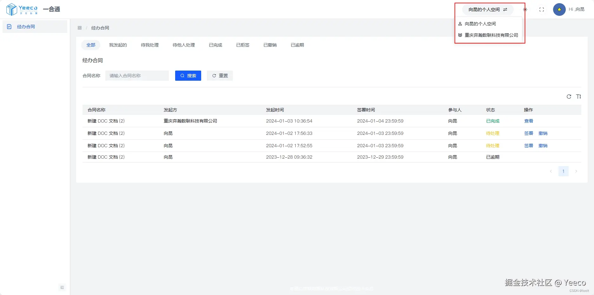The height and width of the screenshot is (295, 594).
Task: Select 向昆的个人空间 in the dropdown list
Action: pyautogui.click(x=489, y=24)
